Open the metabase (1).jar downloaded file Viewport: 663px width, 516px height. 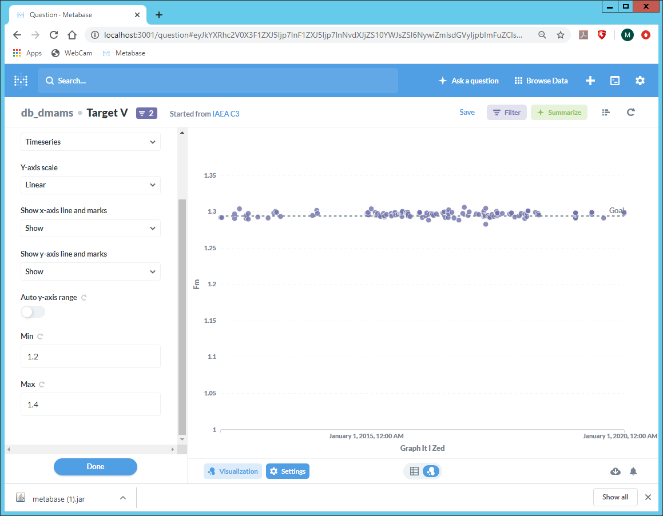tap(59, 499)
